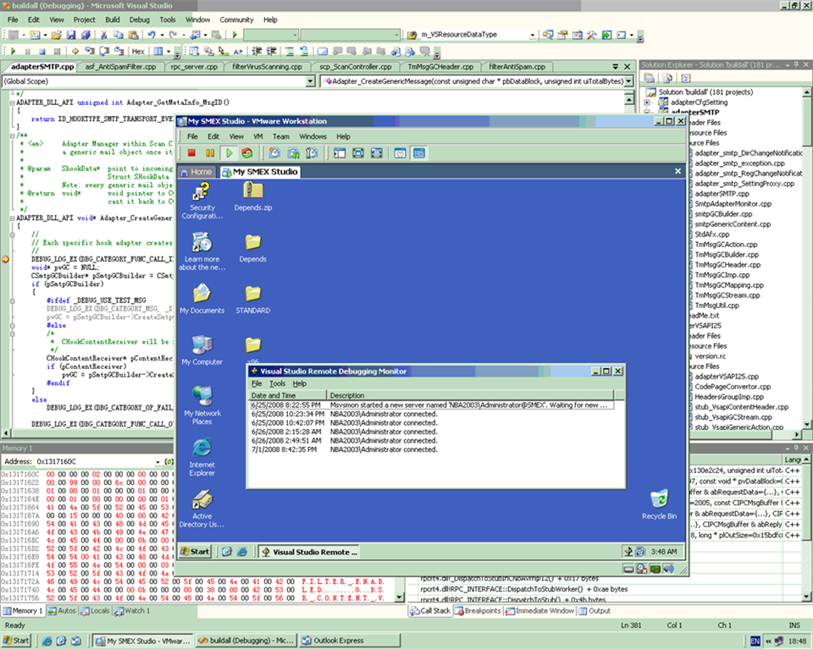Open the Community menu in Visual Studio
Image resolution: width=813 pixels, height=650 pixels.
click(x=236, y=19)
